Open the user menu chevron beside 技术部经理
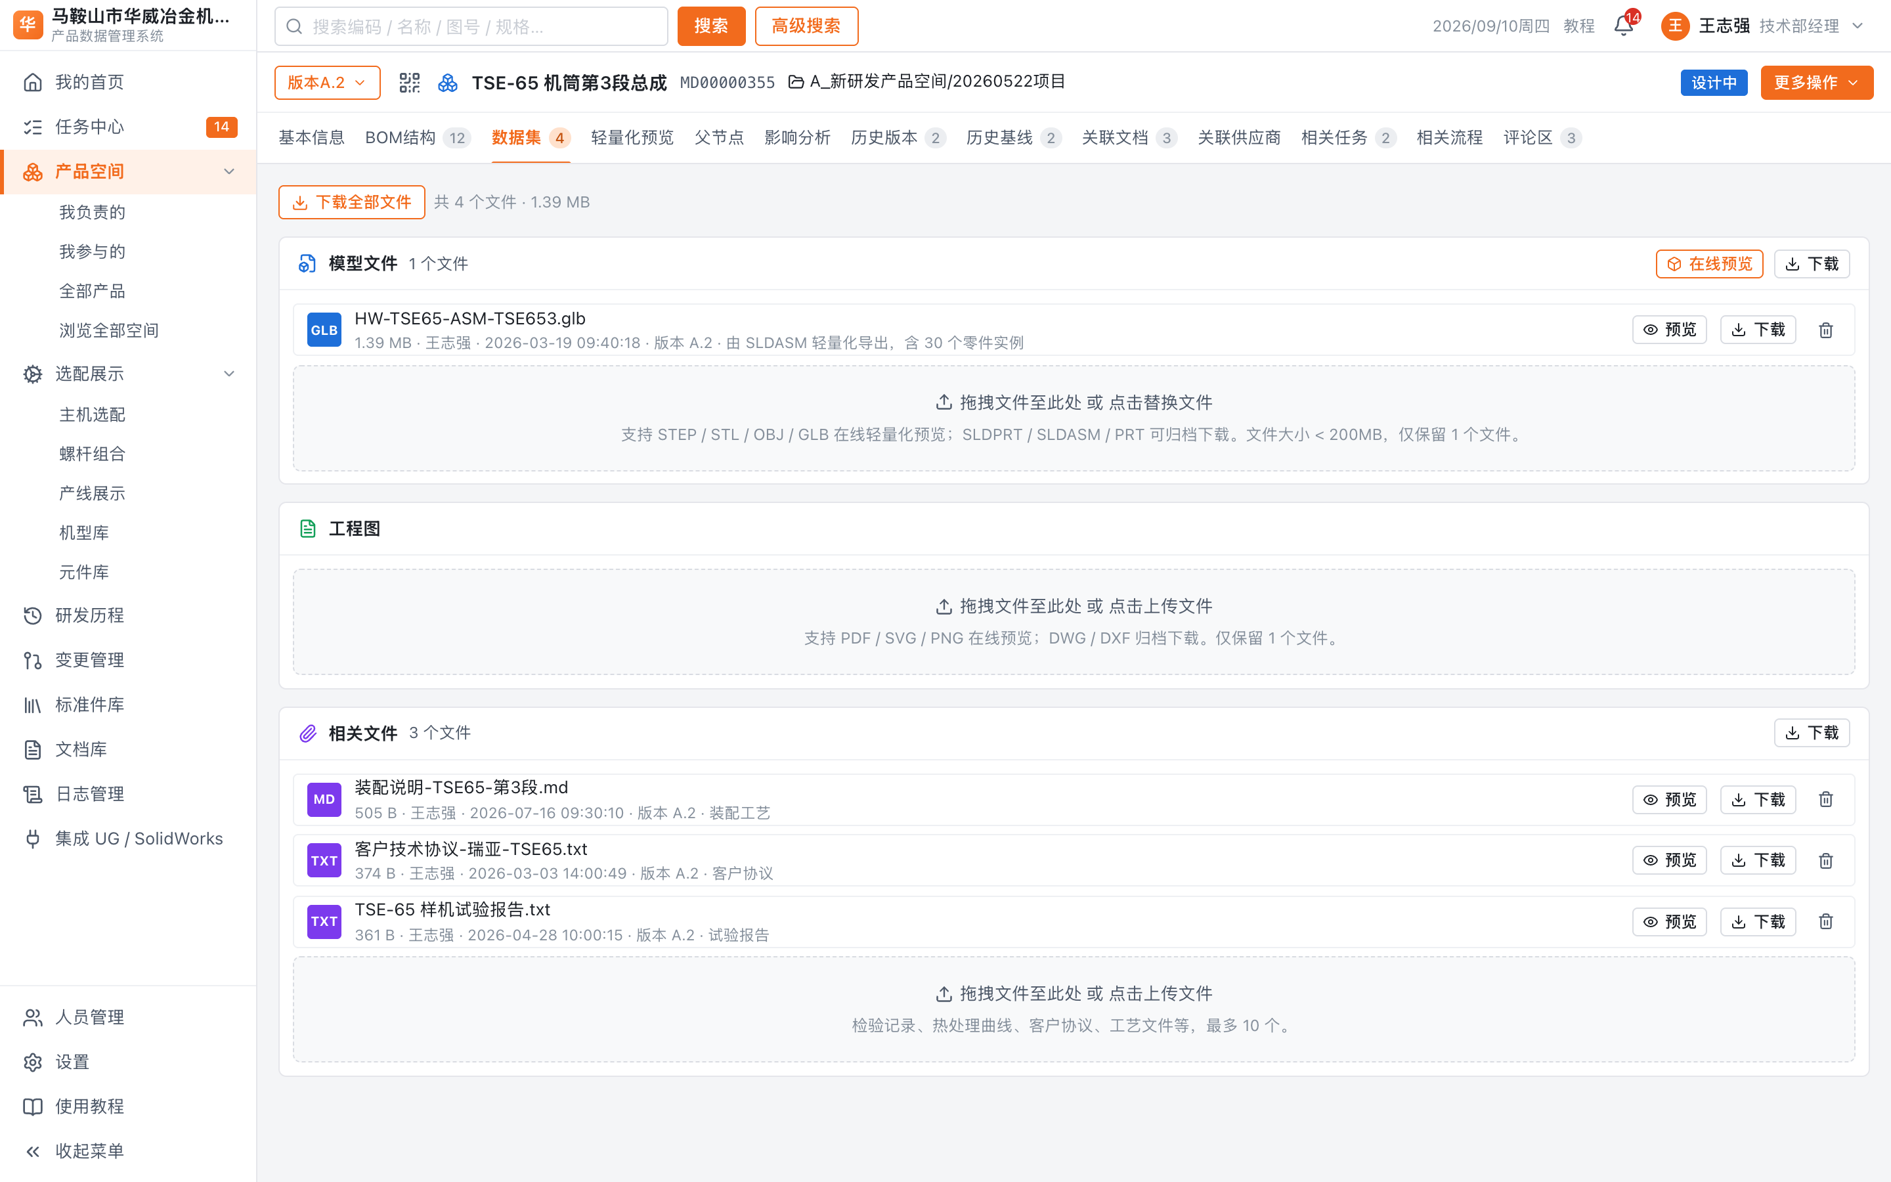 1858,26
